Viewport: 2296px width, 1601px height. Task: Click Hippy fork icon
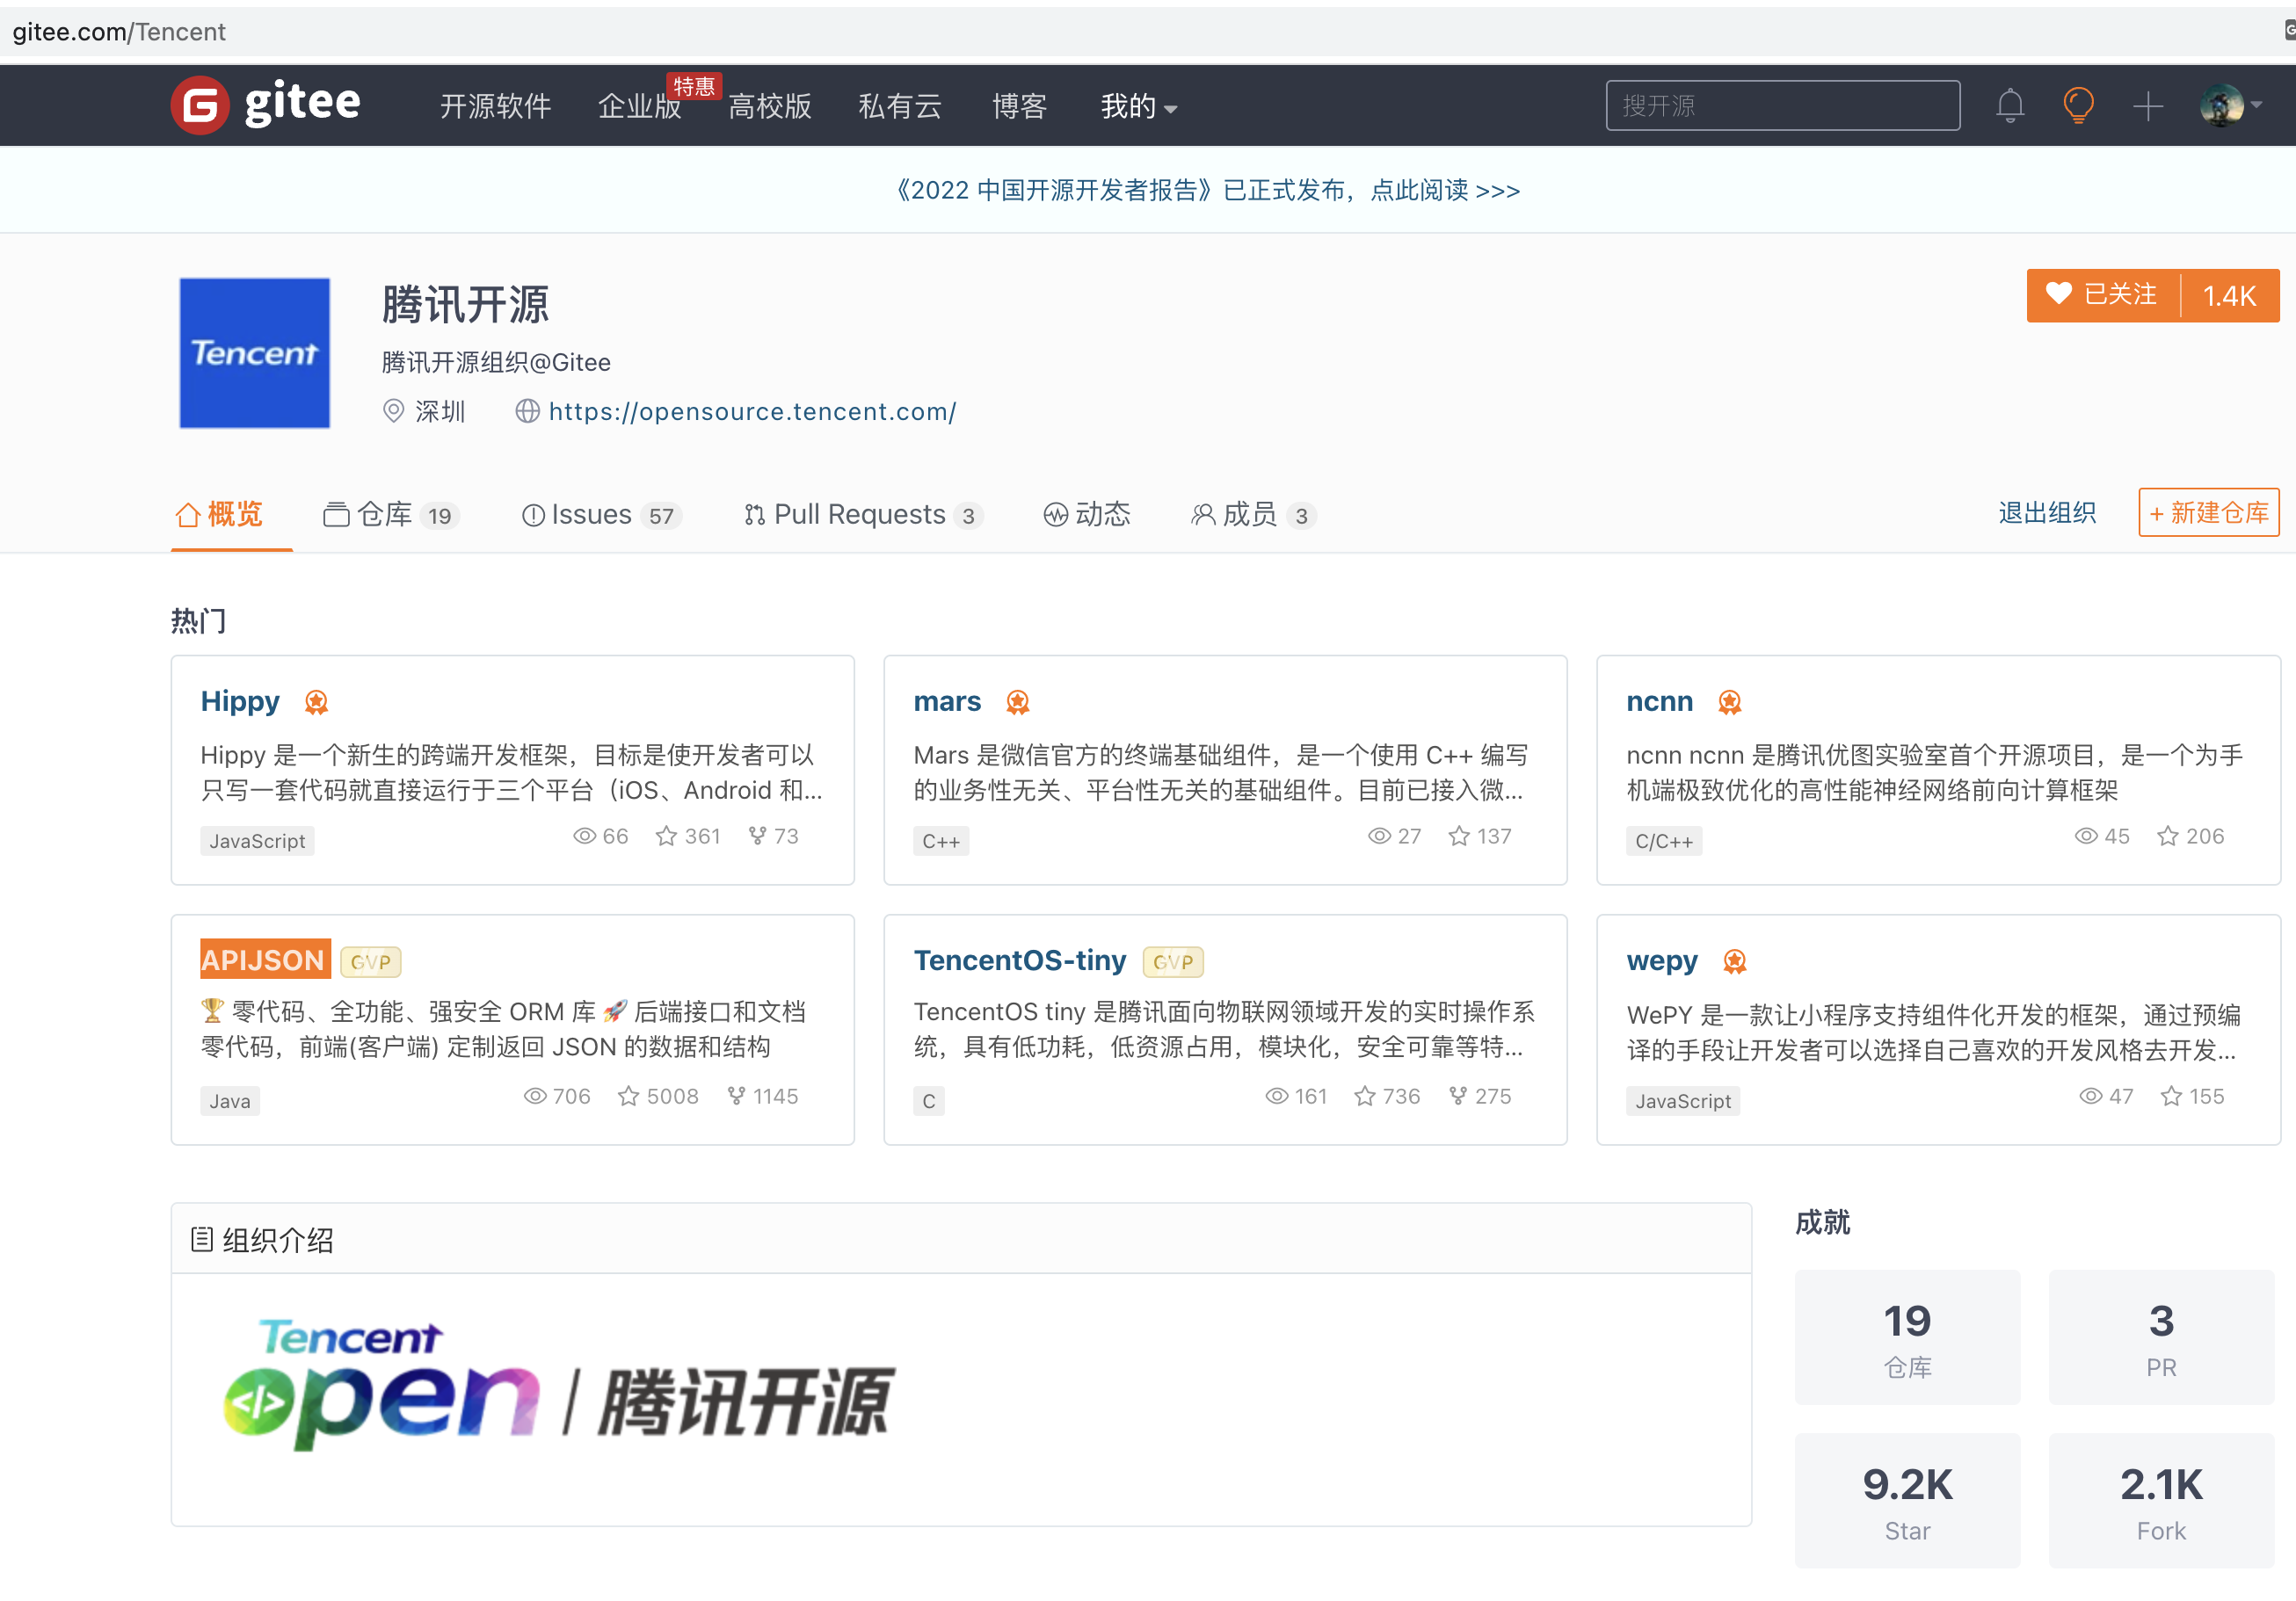[757, 837]
